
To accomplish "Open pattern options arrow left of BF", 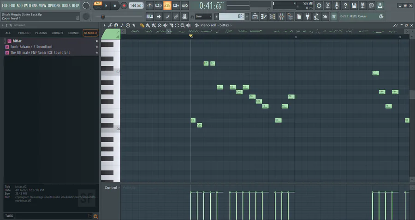I will (x=217, y=17).
